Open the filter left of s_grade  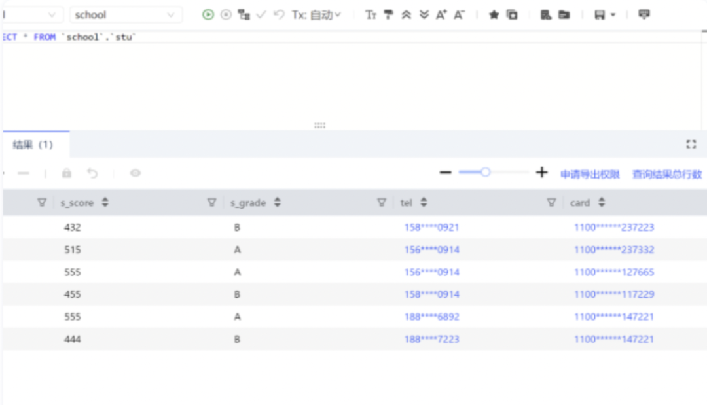[x=211, y=202]
